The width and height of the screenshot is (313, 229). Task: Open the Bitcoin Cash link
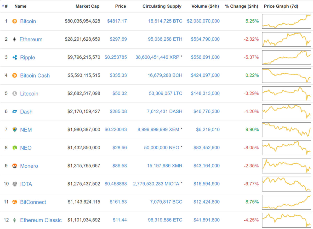35,76
